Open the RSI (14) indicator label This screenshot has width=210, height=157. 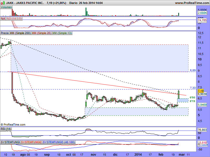point(6,129)
